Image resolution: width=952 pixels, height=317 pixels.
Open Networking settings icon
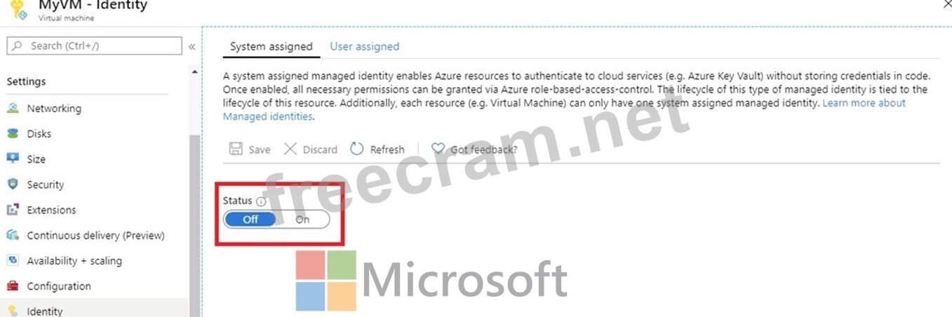coord(13,108)
